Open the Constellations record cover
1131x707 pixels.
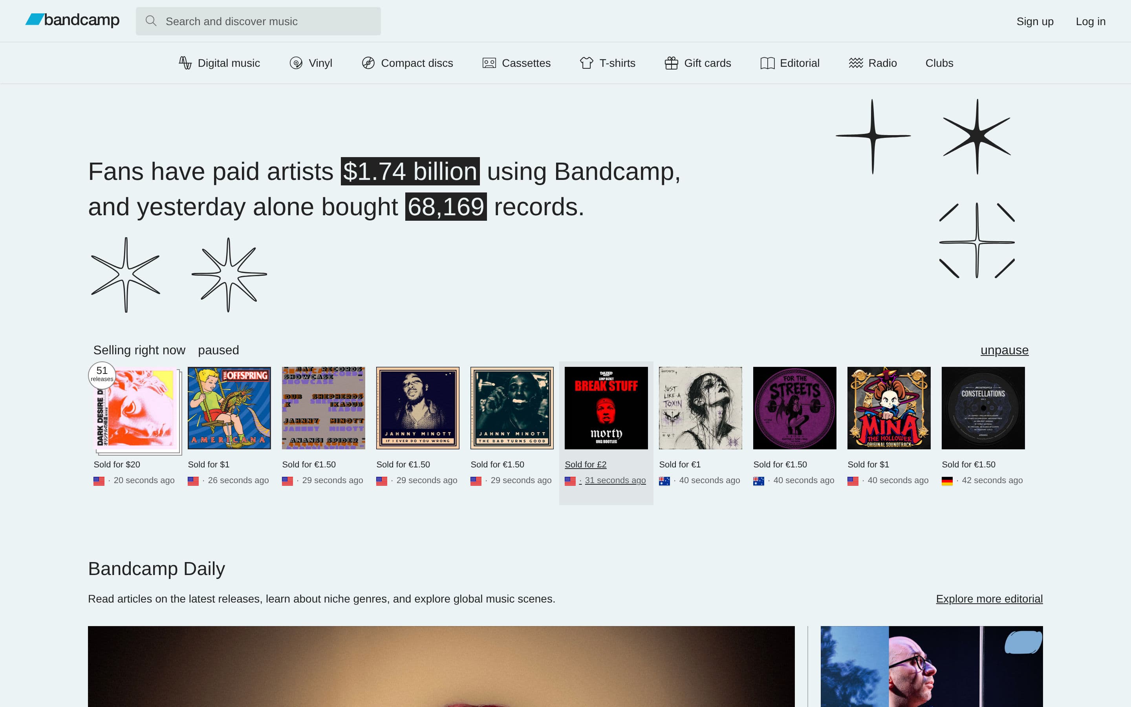[983, 408]
